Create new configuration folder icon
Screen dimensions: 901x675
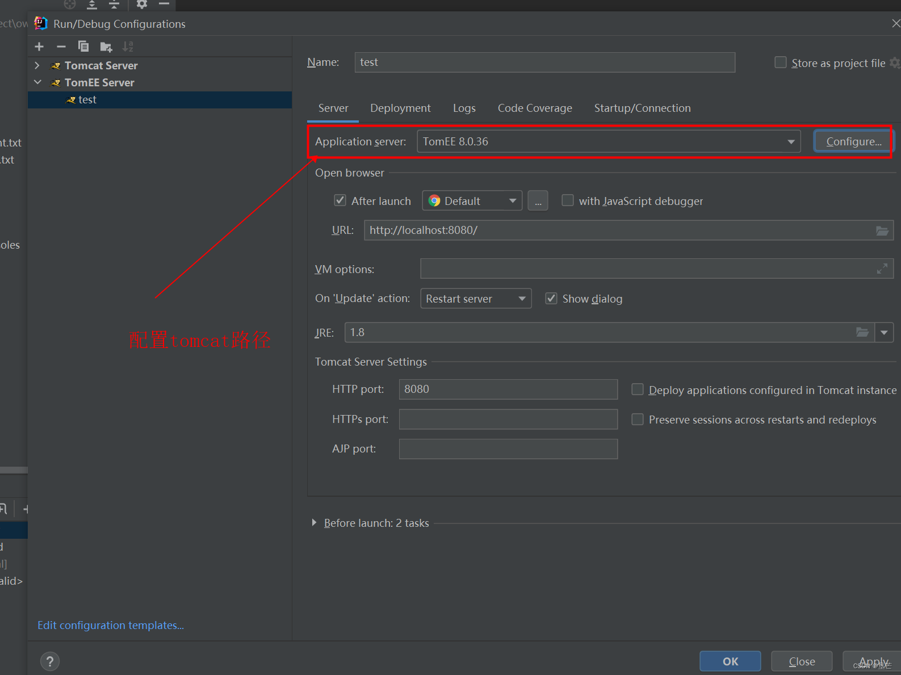[106, 47]
